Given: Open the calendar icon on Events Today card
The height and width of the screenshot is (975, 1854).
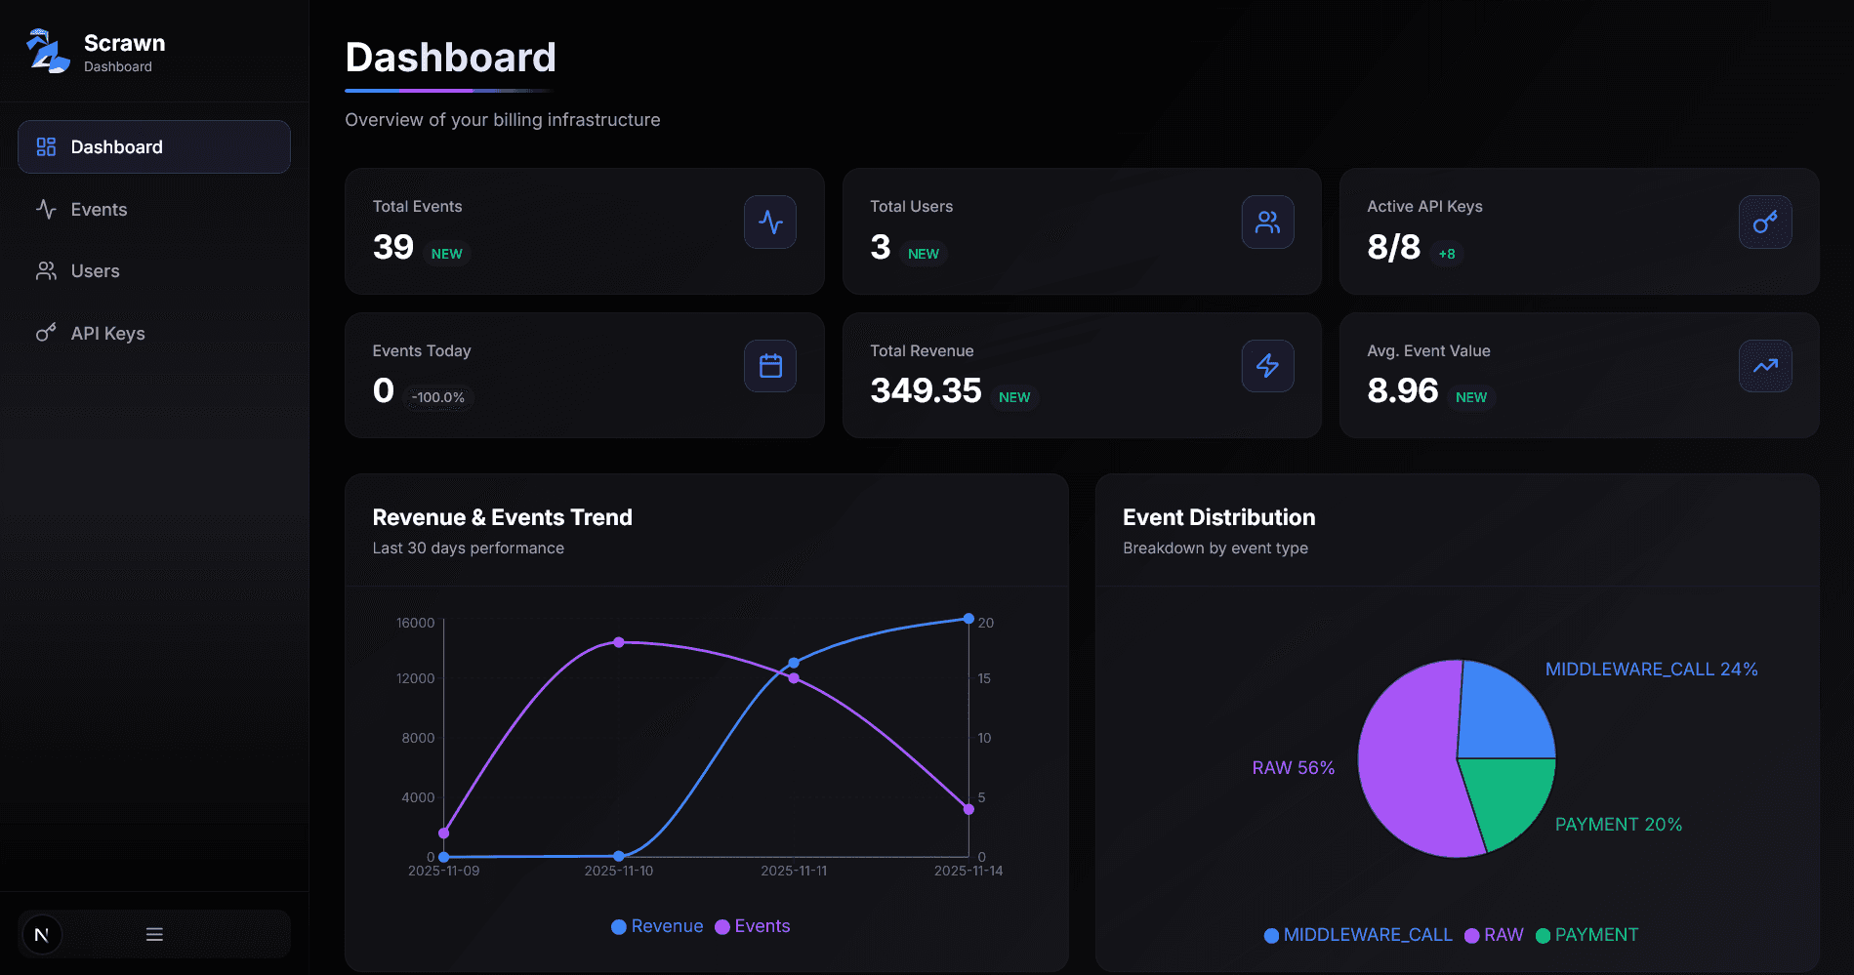Looking at the screenshot, I should (770, 366).
